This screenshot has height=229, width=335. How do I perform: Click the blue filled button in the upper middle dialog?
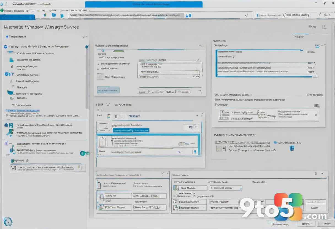(108, 90)
